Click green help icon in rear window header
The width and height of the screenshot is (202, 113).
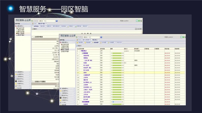[139, 21]
